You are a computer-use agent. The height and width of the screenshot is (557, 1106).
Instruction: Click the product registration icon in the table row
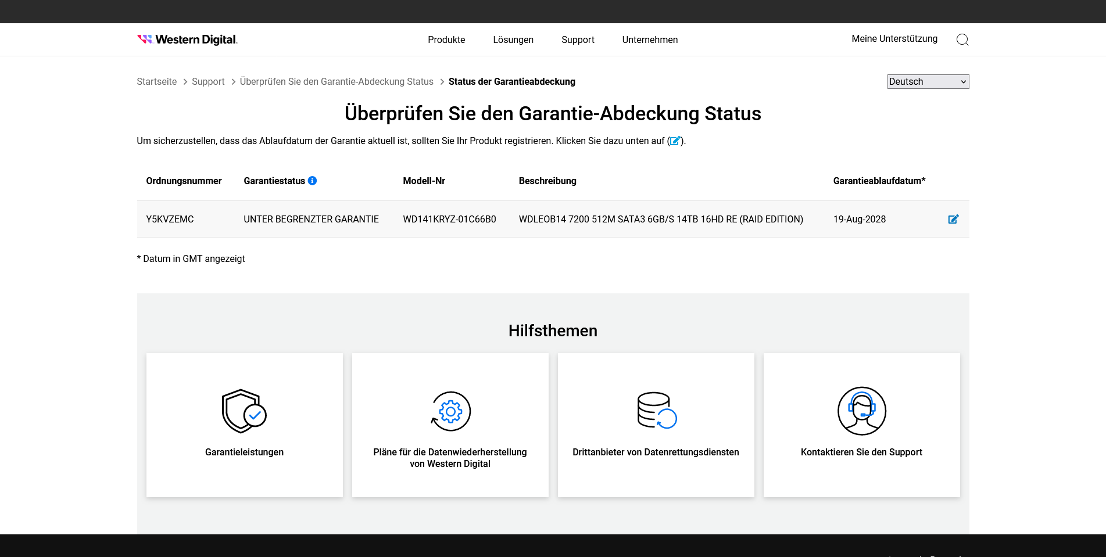coord(953,219)
